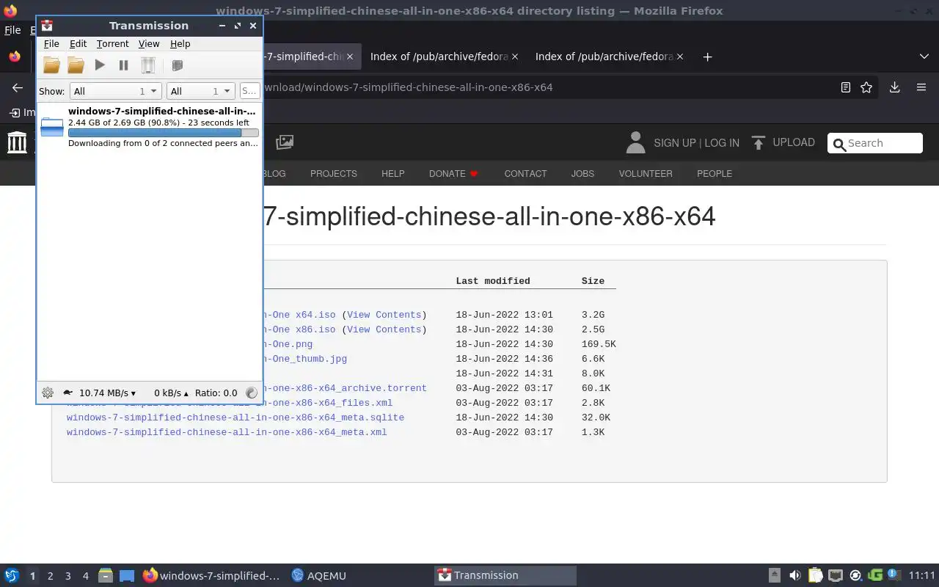Screen dimensions: 939x587
Task: Click the second folder icon in Transmission toolbar
Action: tap(76, 65)
